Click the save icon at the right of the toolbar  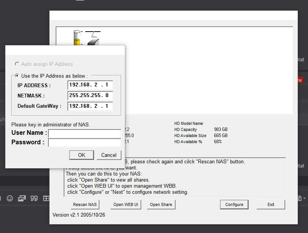[x=299, y=198]
